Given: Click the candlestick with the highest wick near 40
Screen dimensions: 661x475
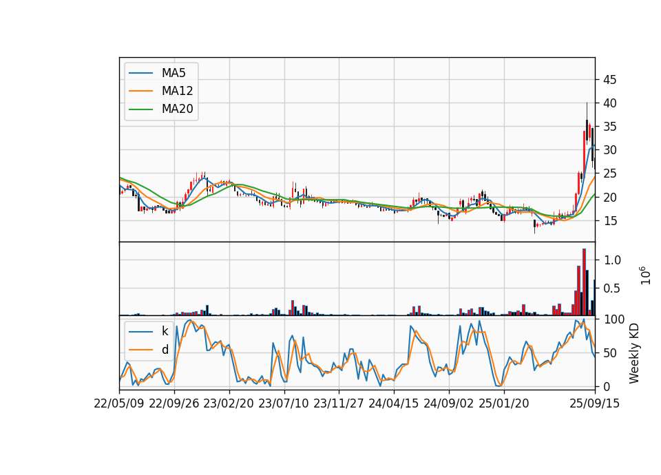Looking at the screenshot, I should (x=587, y=123).
